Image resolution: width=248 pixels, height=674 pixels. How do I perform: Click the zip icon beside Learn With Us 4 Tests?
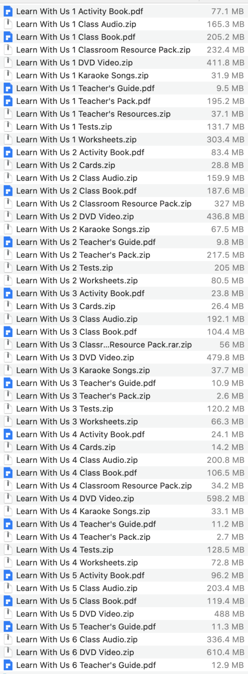coord(7,550)
